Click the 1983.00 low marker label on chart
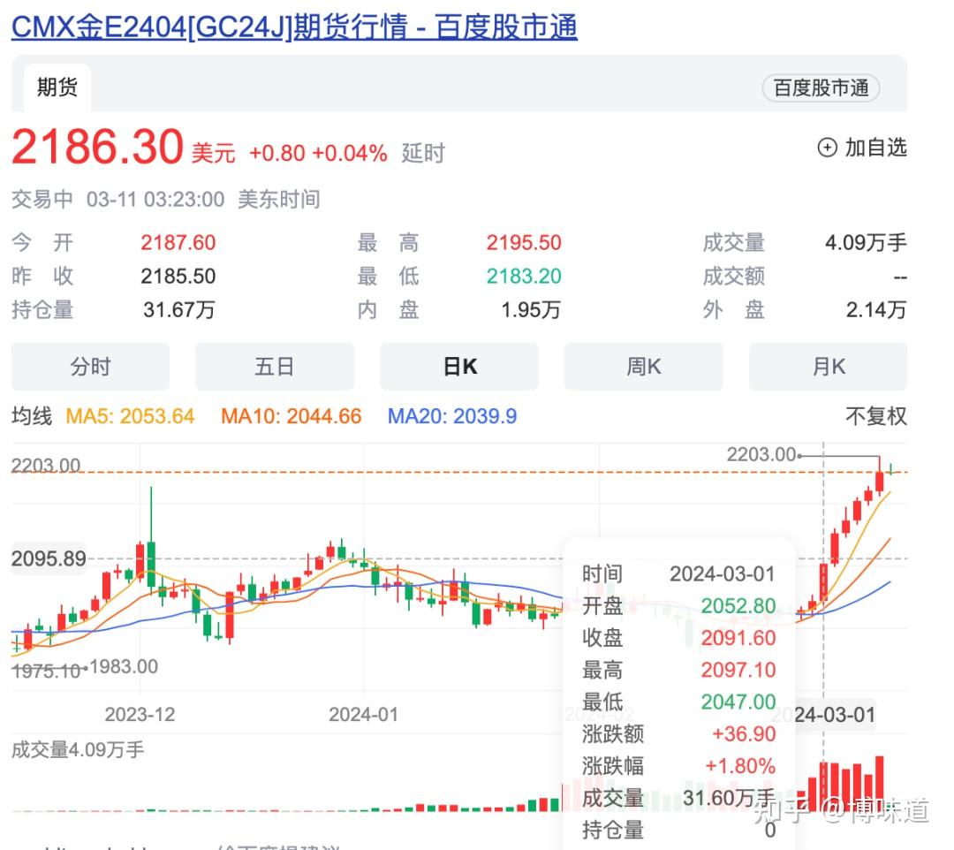The height and width of the screenshot is (850, 954). point(124,666)
